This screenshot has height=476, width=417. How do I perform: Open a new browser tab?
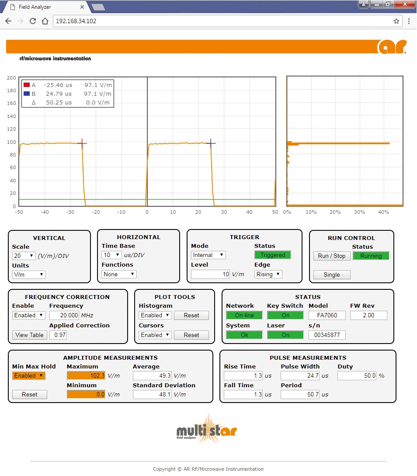(98, 7)
